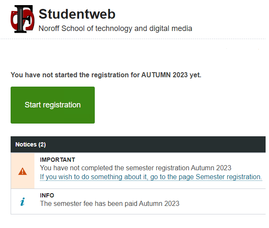Screen dimensions: 269x228
Task: Start registration for Autumn 2023
Action: tap(53, 105)
